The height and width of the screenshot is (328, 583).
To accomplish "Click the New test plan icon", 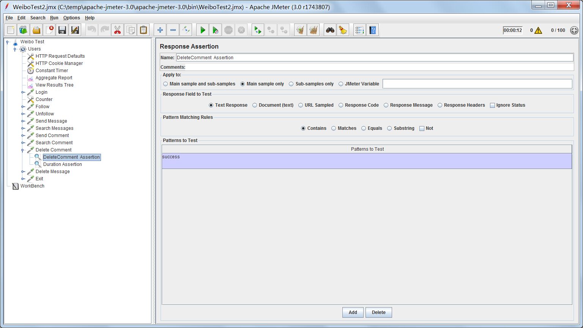I will click(11, 30).
